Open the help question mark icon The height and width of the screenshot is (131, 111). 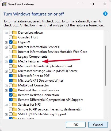[x=105, y=14]
